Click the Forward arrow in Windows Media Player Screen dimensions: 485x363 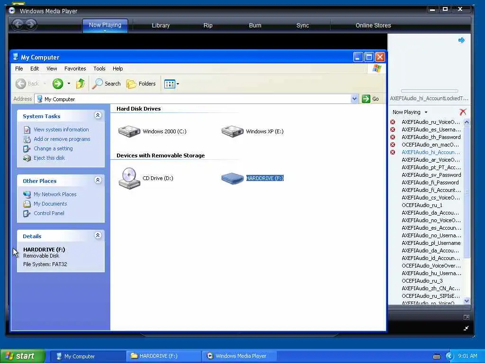tap(31, 25)
